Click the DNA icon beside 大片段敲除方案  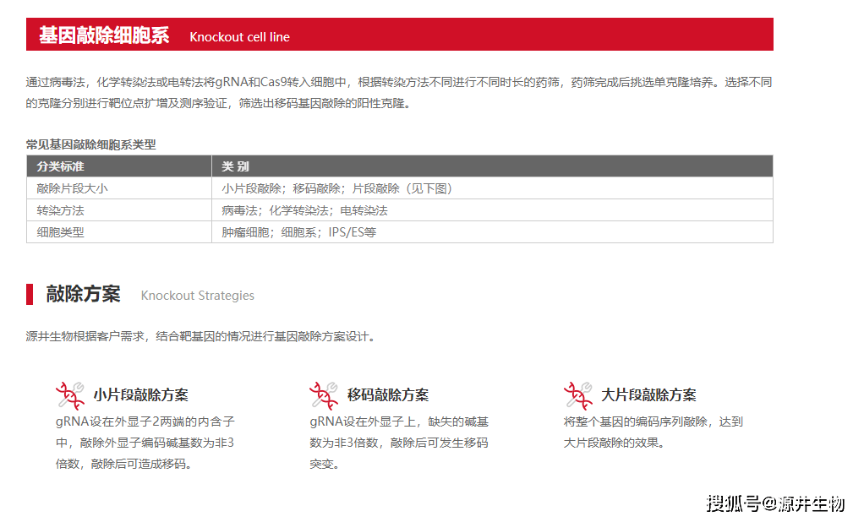[578, 394]
